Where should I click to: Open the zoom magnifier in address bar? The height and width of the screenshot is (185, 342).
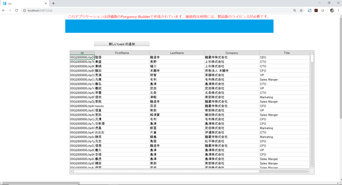pos(295,11)
